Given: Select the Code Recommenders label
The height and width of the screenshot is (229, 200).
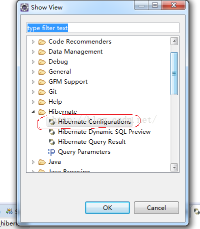Looking at the screenshot, I should [80, 42].
